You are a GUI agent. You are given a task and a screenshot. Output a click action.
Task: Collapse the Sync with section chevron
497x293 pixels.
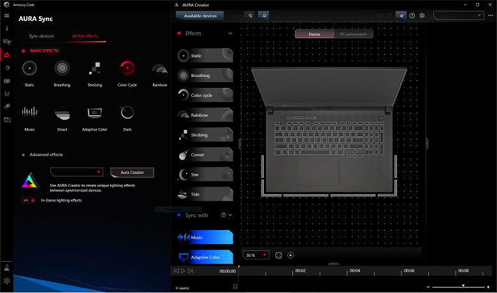click(231, 215)
